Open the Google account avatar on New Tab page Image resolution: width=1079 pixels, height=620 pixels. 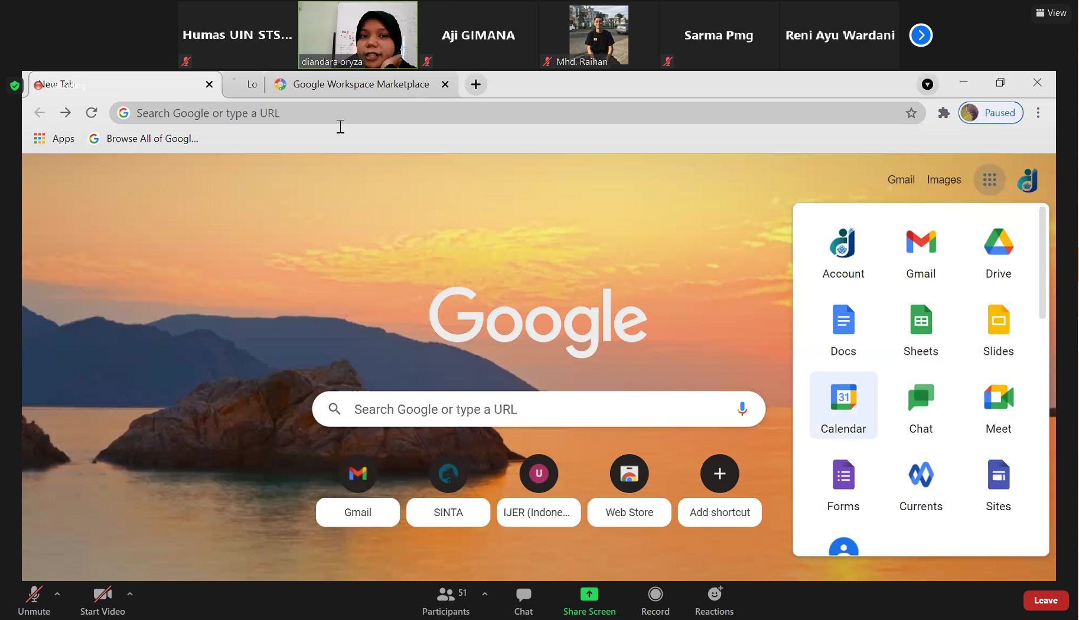(1028, 180)
